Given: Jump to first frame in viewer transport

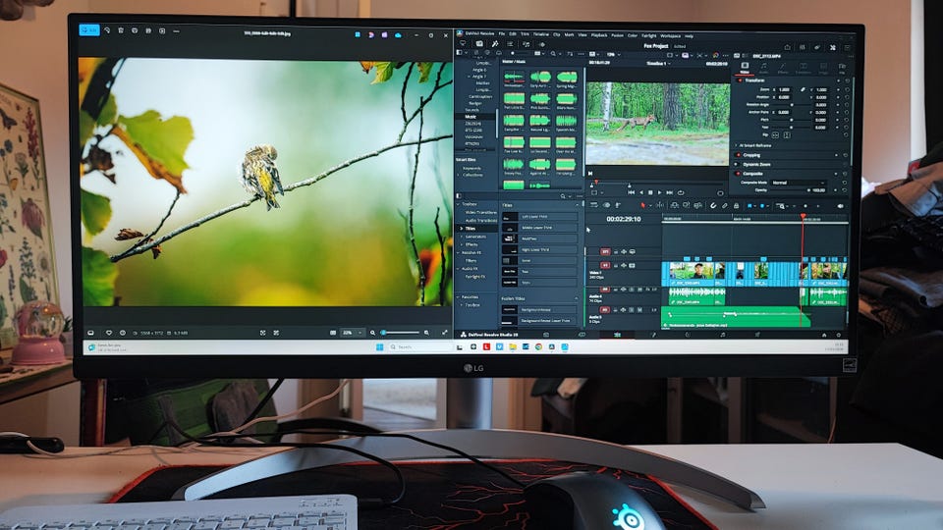Looking at the screenshot, I should [631, 192].
